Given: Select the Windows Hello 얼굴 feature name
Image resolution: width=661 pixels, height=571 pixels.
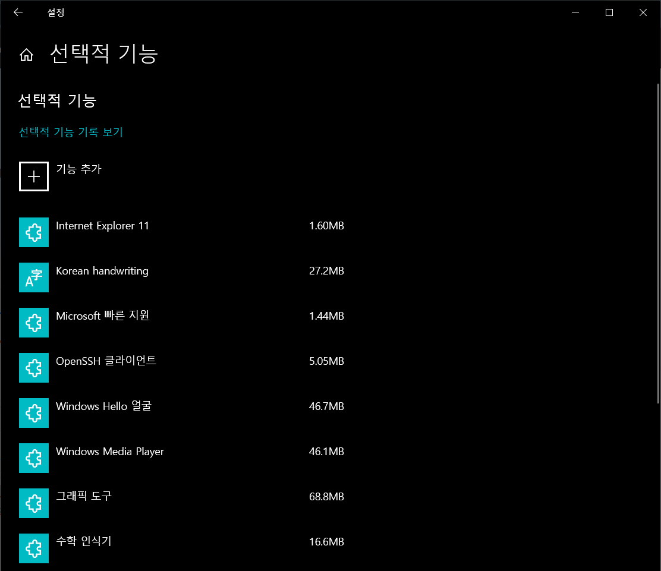Looking at the screenshot, I should click(103, 406).
